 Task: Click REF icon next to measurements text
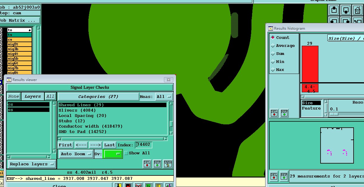coord(284,176)
